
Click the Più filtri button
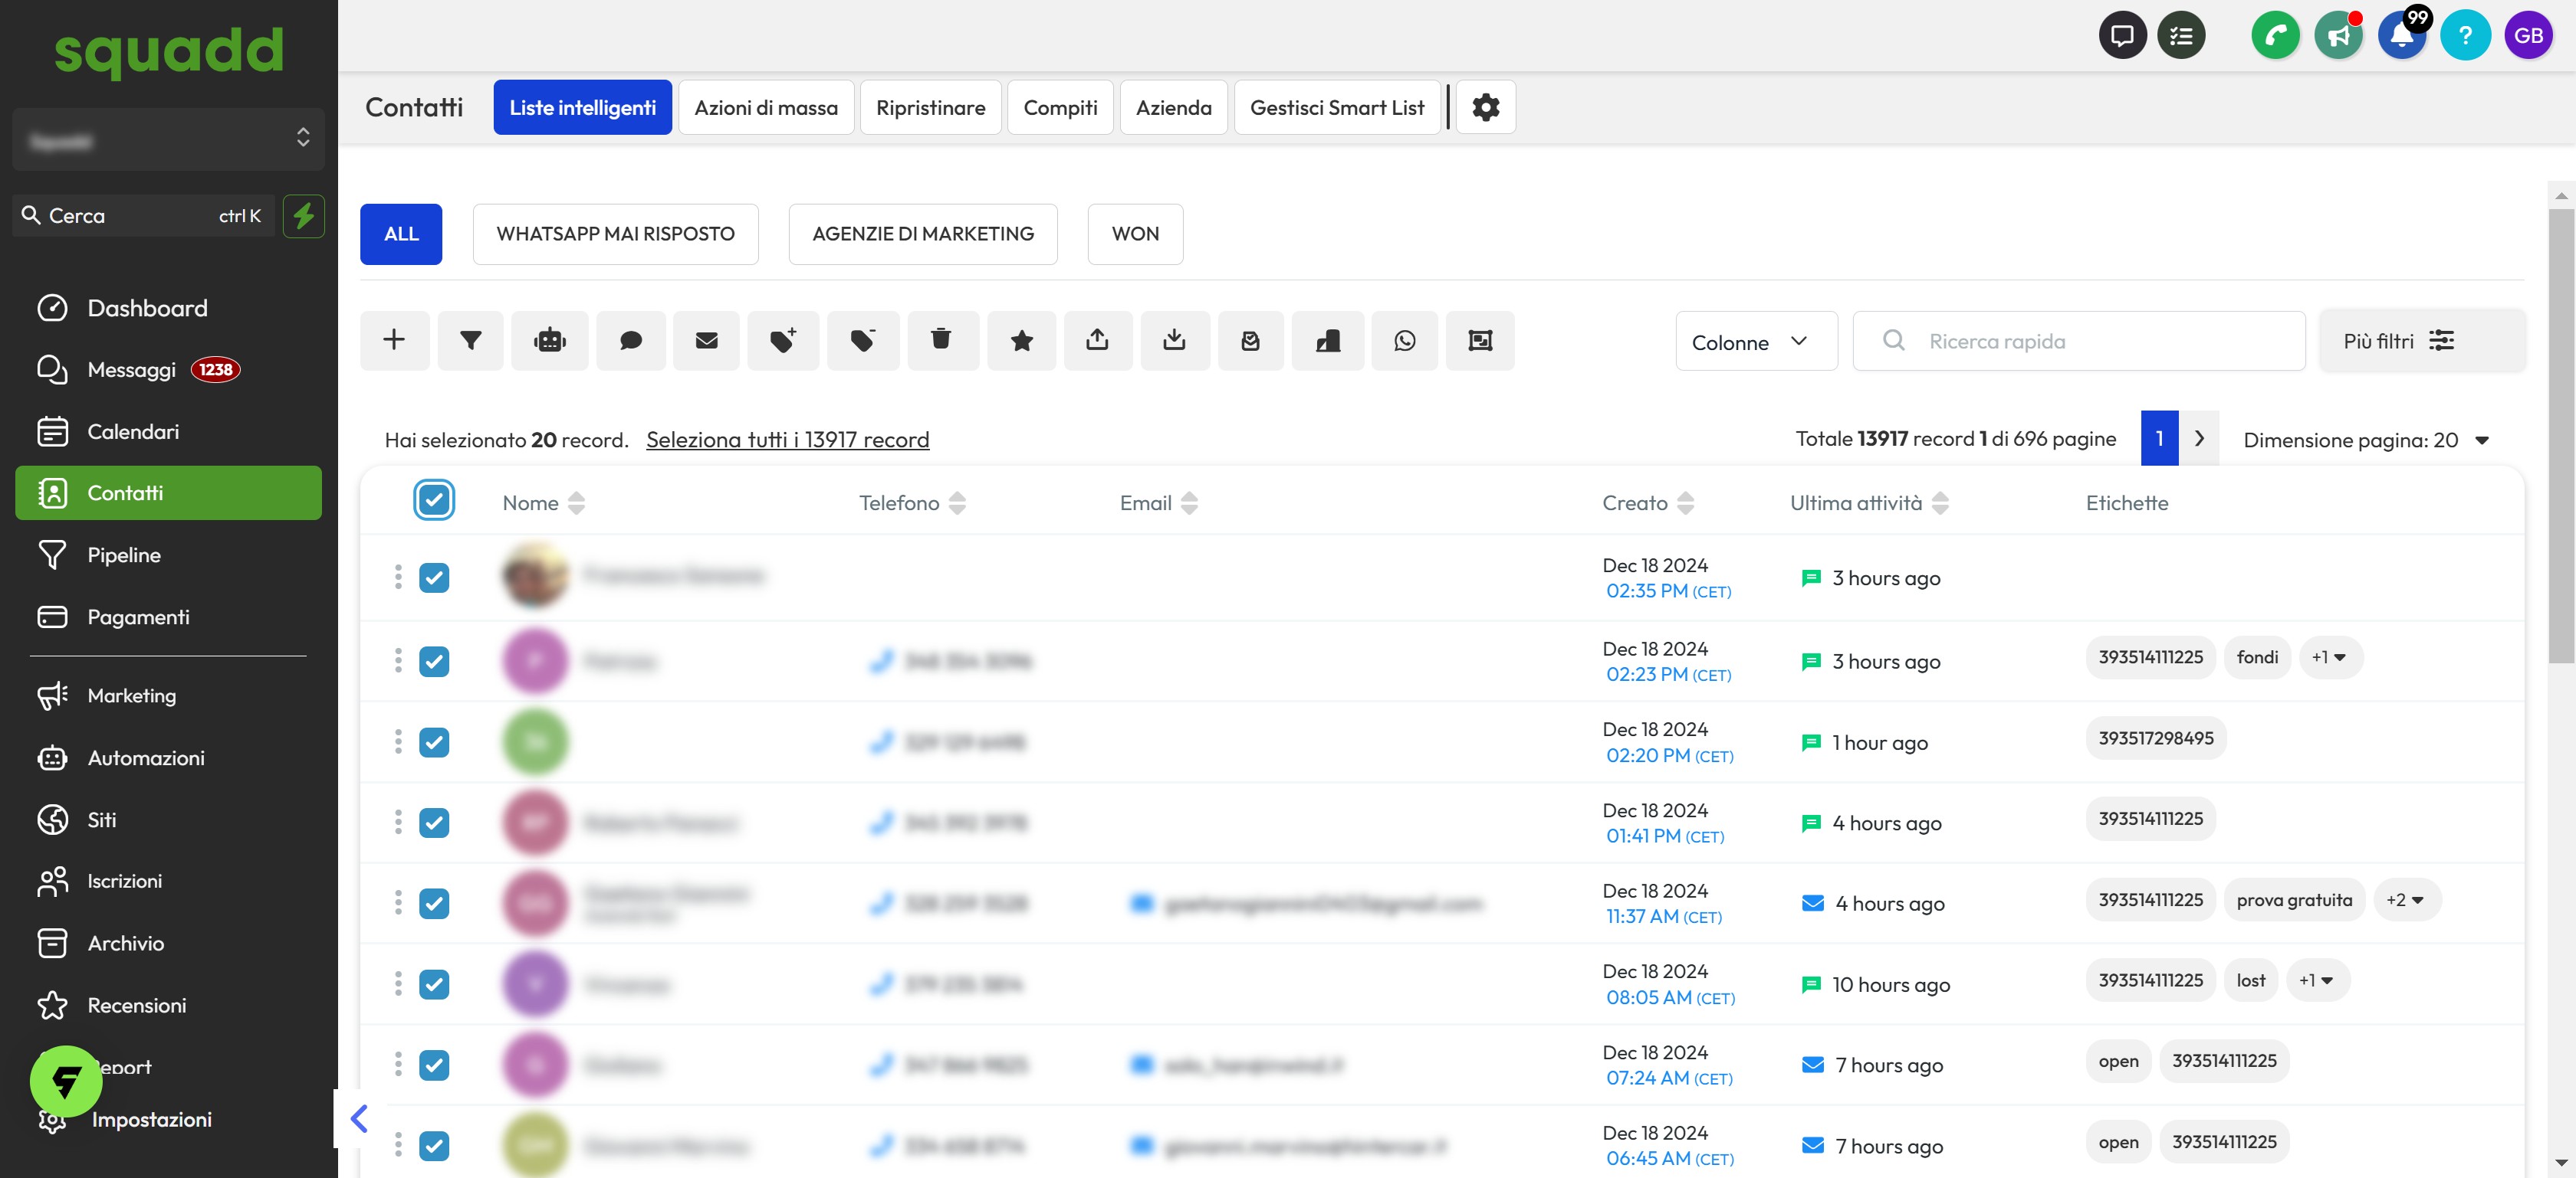click(2397, 341)
